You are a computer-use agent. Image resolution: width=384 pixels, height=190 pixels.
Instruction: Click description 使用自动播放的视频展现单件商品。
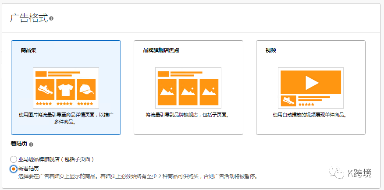point(311,115)
